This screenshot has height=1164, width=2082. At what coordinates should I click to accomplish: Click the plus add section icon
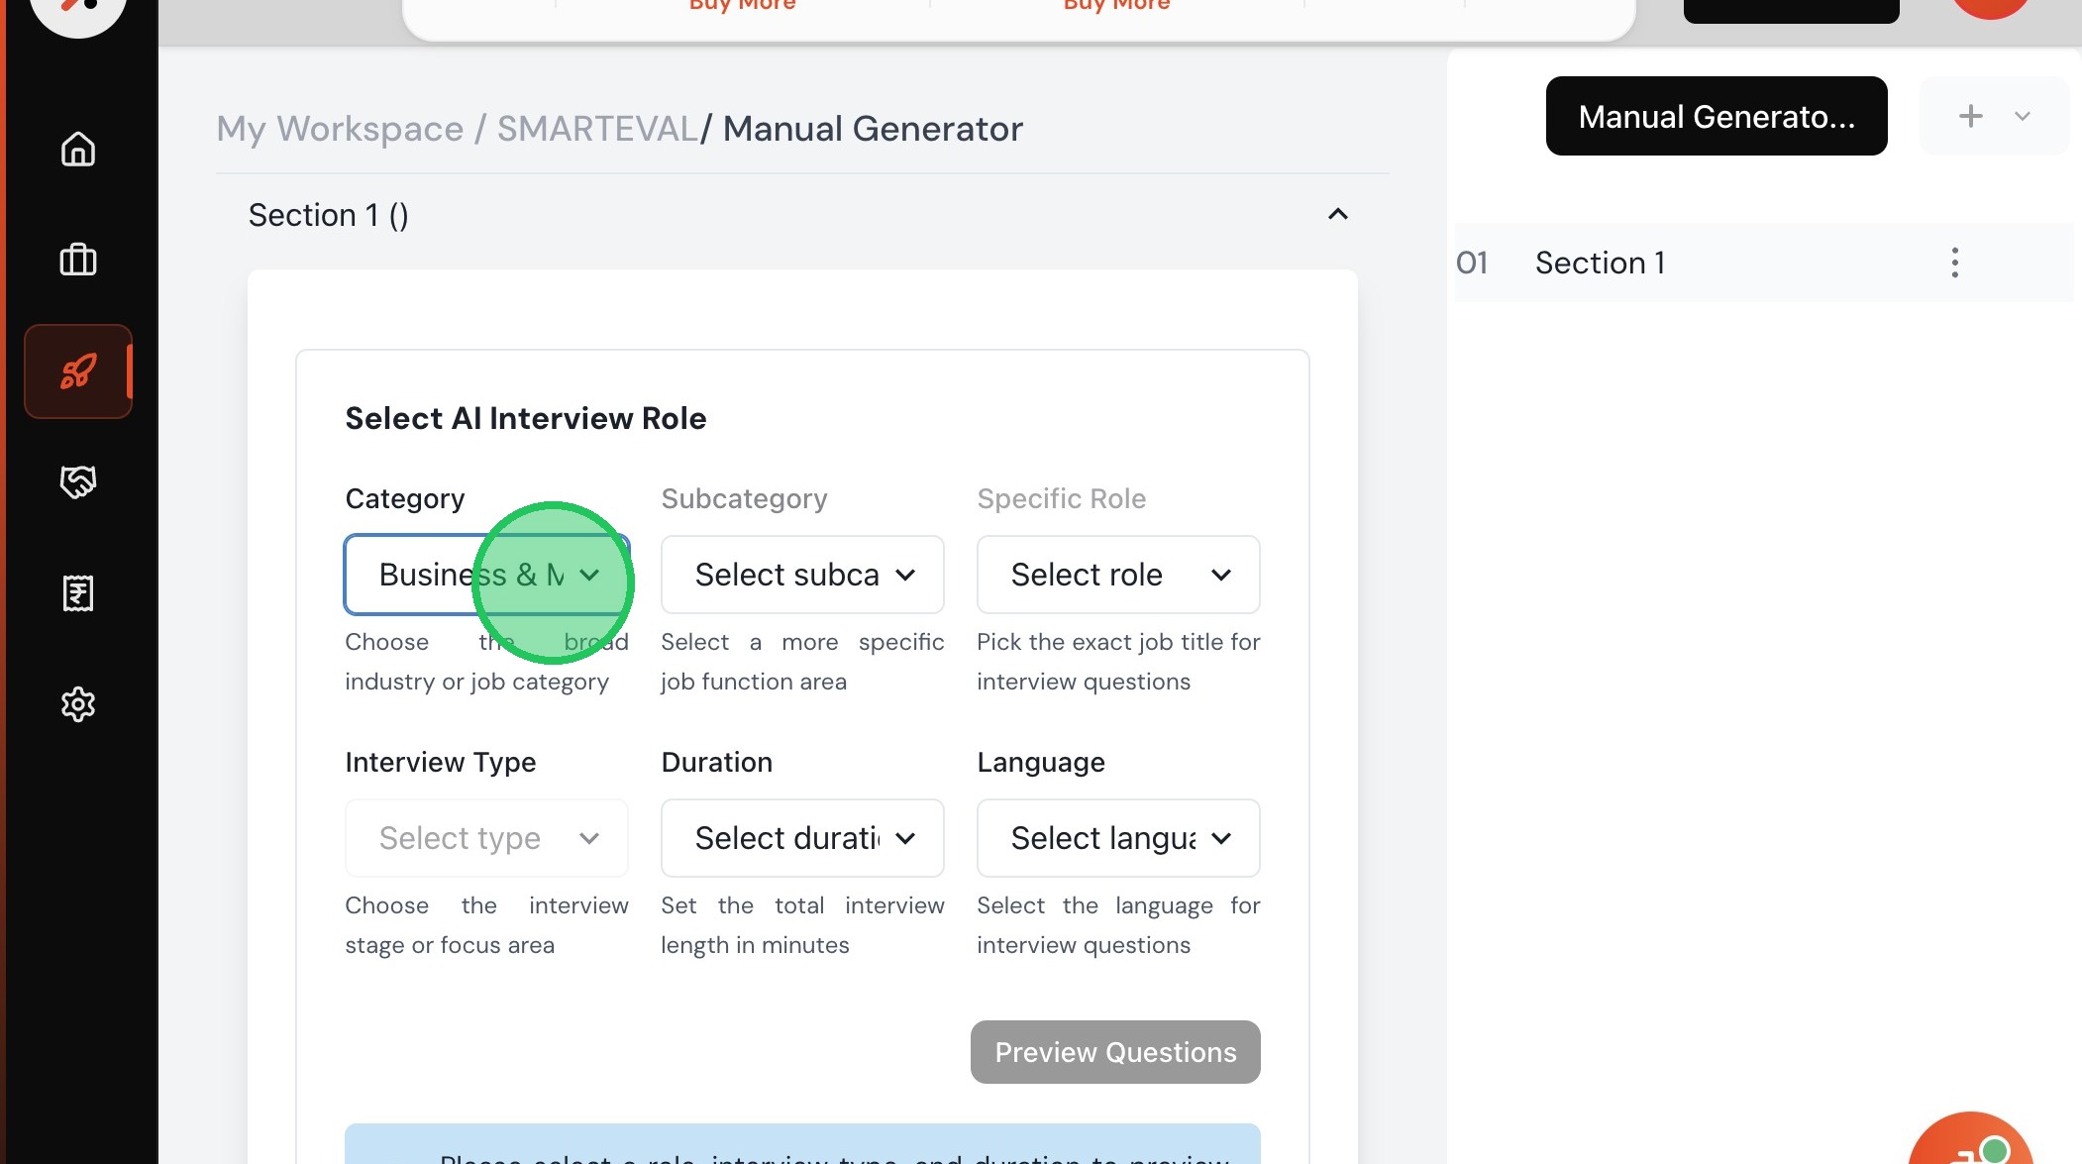(x=1970, y=116)
